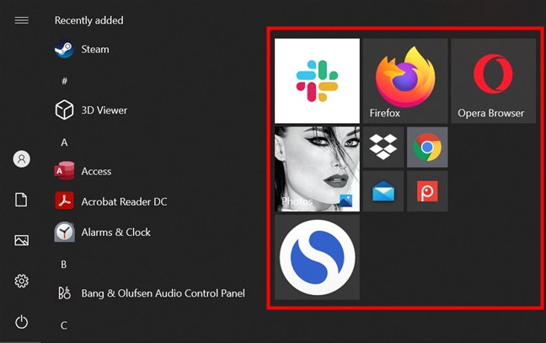Image resolution: width=546 pixels, height=343 pixels.
Task: Open the Slack tile
Action: click(x=317, y=81)
